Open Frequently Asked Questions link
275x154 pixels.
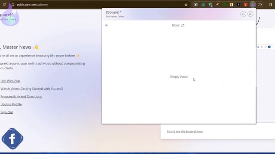click(x=21, y=96)
